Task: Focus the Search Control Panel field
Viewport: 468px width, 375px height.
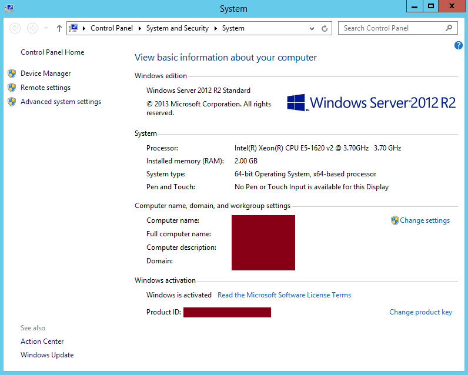Action: (391, 28)
